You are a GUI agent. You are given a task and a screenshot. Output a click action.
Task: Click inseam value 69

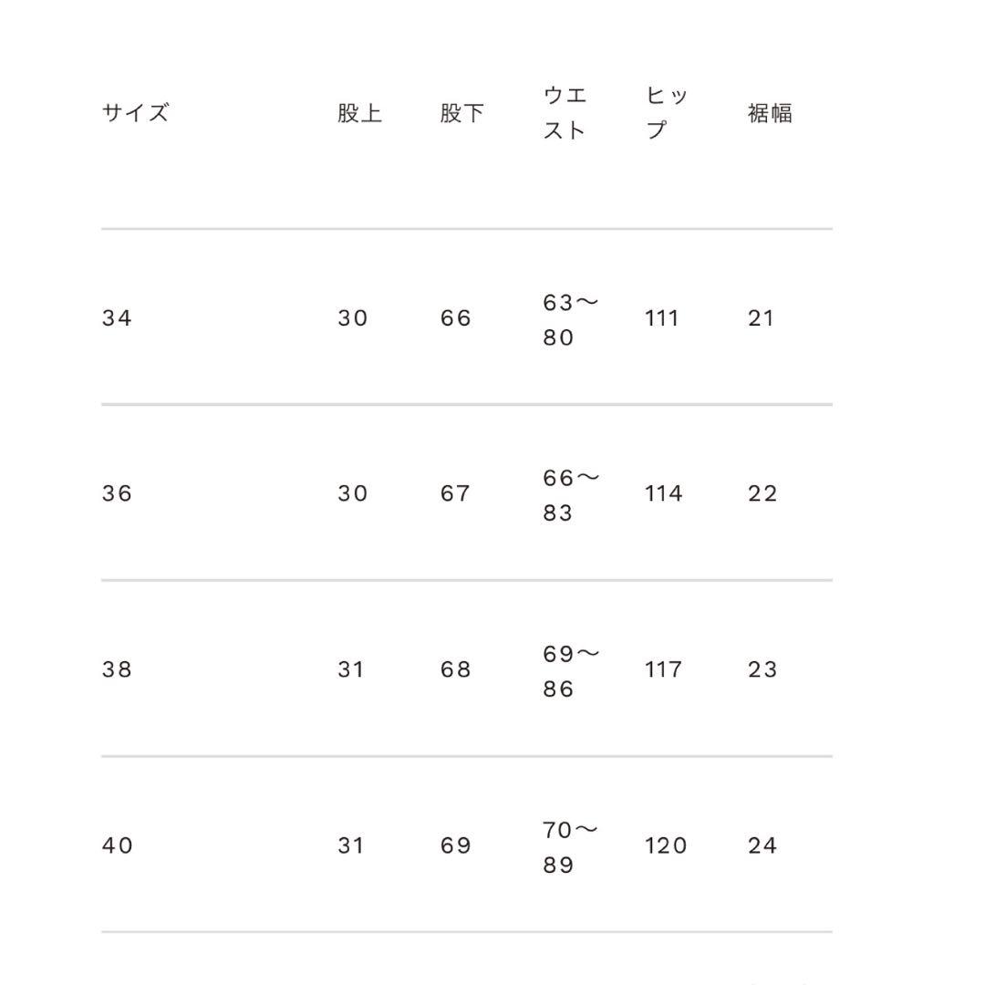(x=455, y=845)
